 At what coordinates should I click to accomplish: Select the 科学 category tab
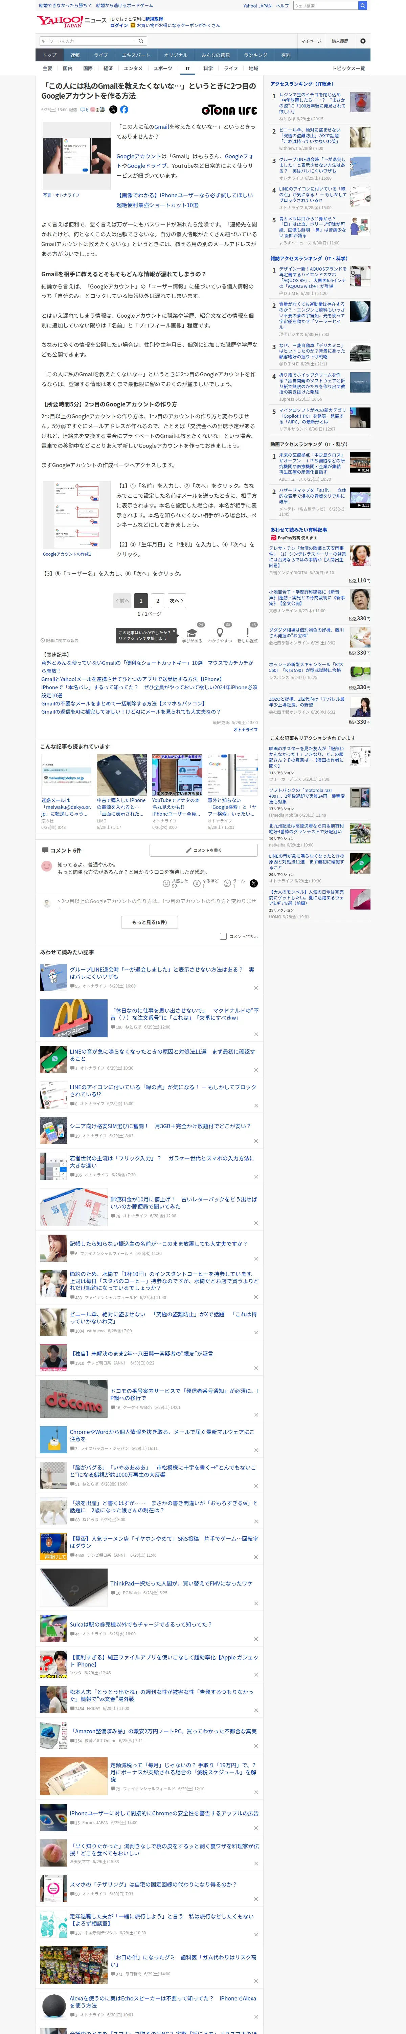(x=208, y=69)
